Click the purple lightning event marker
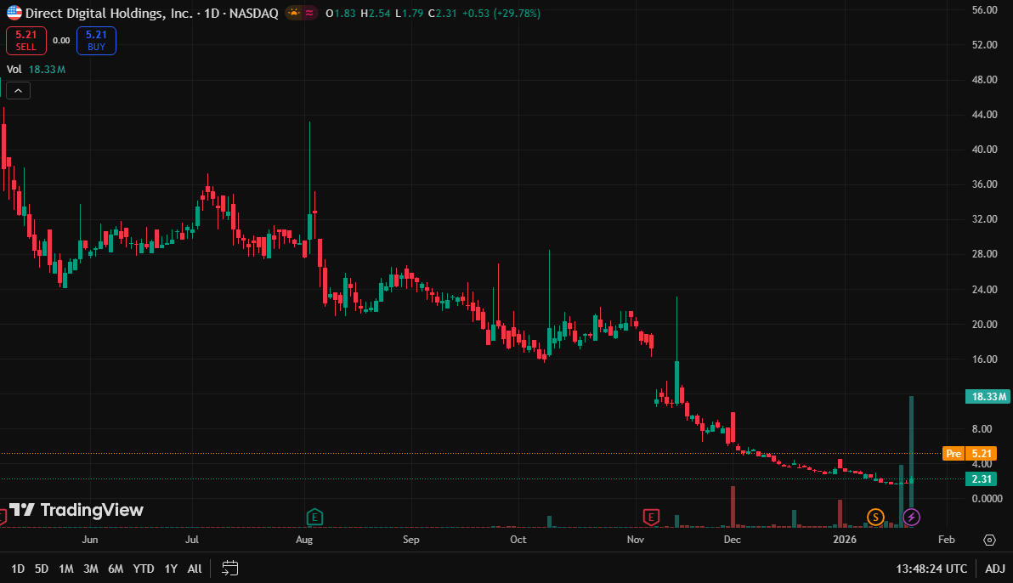 [911, 517]
